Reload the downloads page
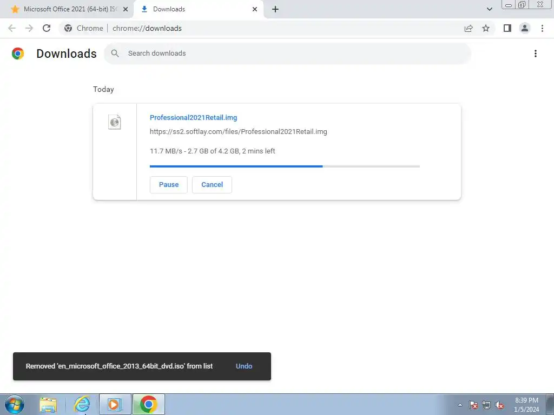The image size is (554, 415). (47, 28)
